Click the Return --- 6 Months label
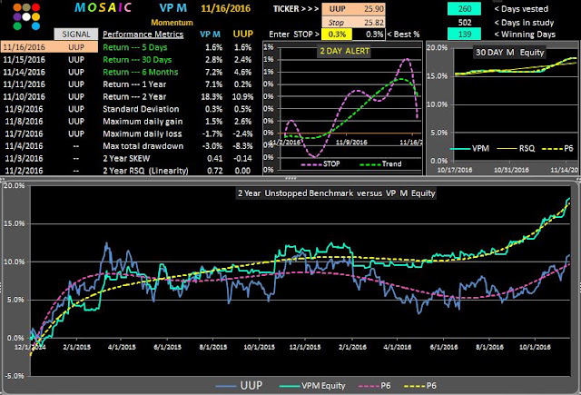Image resolution: width=581 pixels, height=395 pixels. click(141, 72)
